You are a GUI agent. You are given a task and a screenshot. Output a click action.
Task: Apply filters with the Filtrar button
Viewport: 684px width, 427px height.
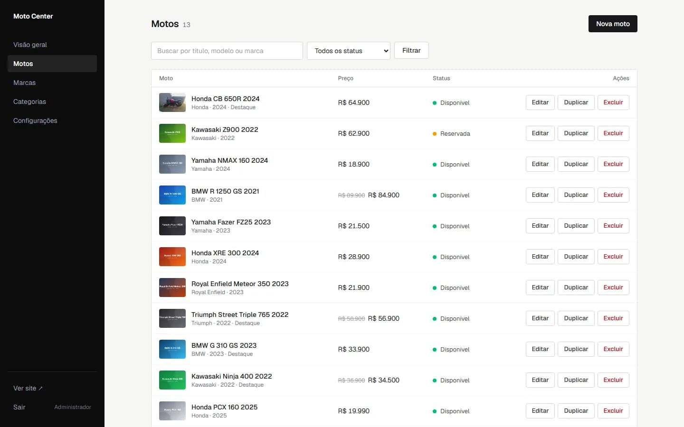pyautogui.click(x=411, y=50)
